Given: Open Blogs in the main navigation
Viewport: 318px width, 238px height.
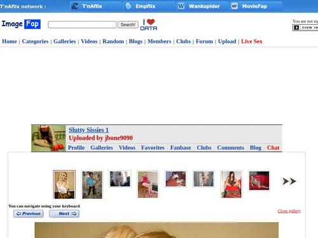Looking at the screenshot, I should (135, 41).
